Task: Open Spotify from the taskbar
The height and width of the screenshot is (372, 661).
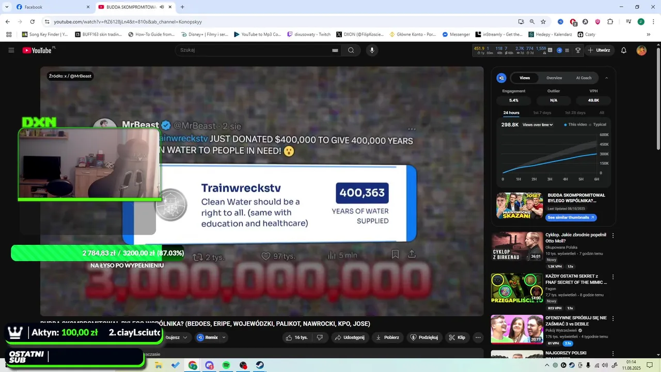Action: tap(226, 365)
